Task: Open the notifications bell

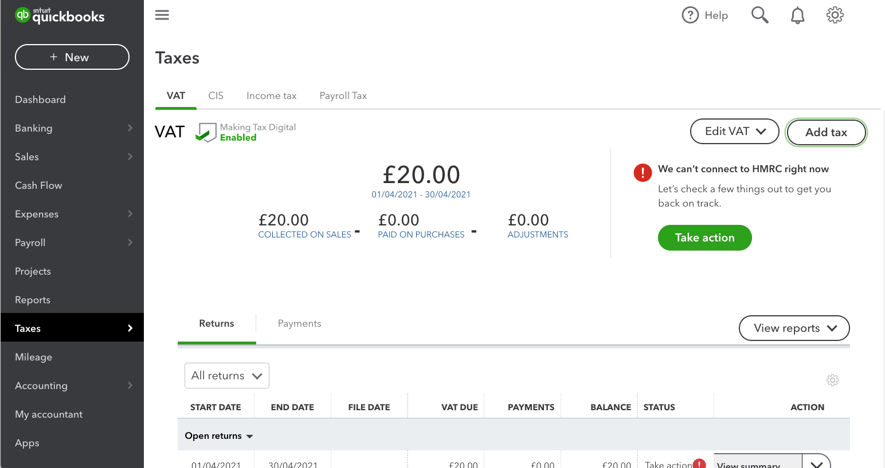Action: point(797,15)
